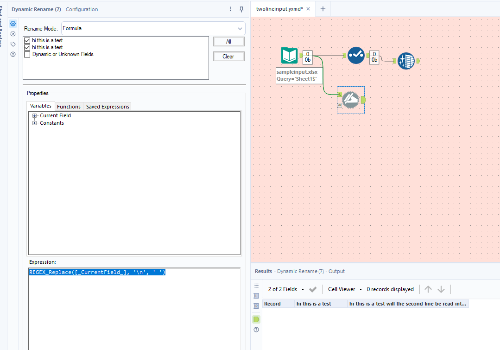Open the Rename Mode dropdown
The image size is (500, 350).
coord(240,28)
